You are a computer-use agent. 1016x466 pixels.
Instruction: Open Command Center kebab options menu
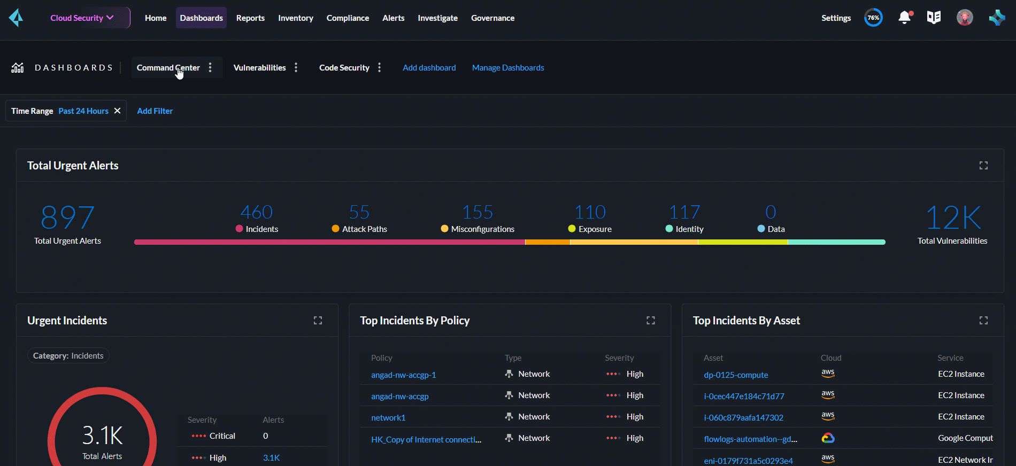click(210, 67)
